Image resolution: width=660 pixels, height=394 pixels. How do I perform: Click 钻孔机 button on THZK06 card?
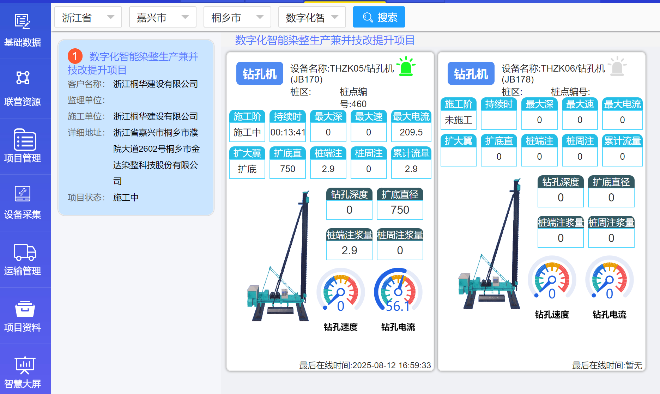coord(471,74)
